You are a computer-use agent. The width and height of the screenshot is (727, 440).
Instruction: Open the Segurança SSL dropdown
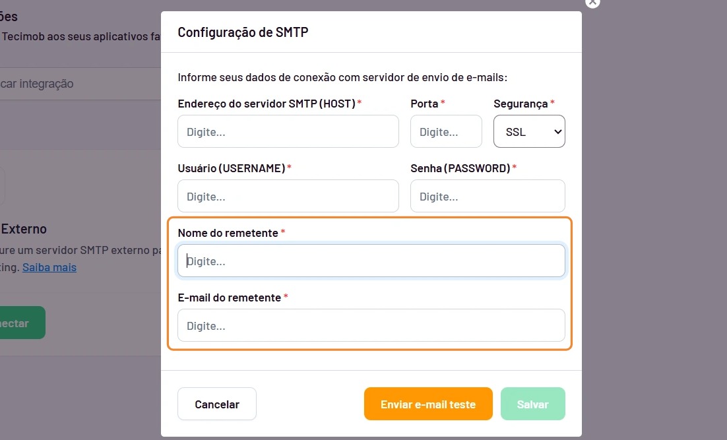[529, 132]
